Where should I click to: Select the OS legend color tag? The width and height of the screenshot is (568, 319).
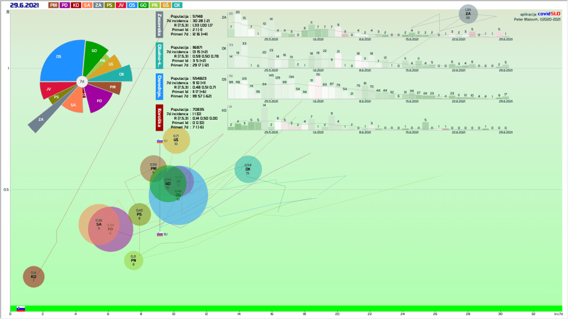(x=132, y=5)
